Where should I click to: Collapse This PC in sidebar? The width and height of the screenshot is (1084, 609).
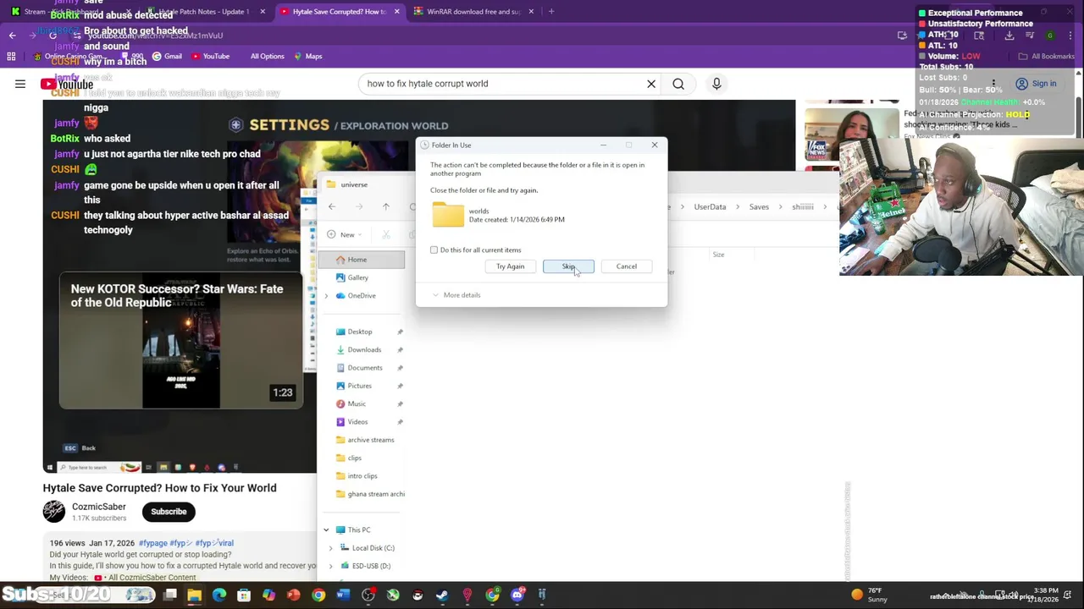point(326,530)
